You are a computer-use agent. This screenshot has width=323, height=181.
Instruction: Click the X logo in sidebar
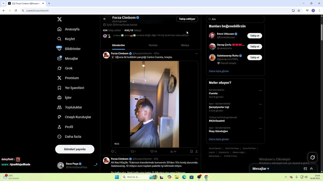point(59,19)
